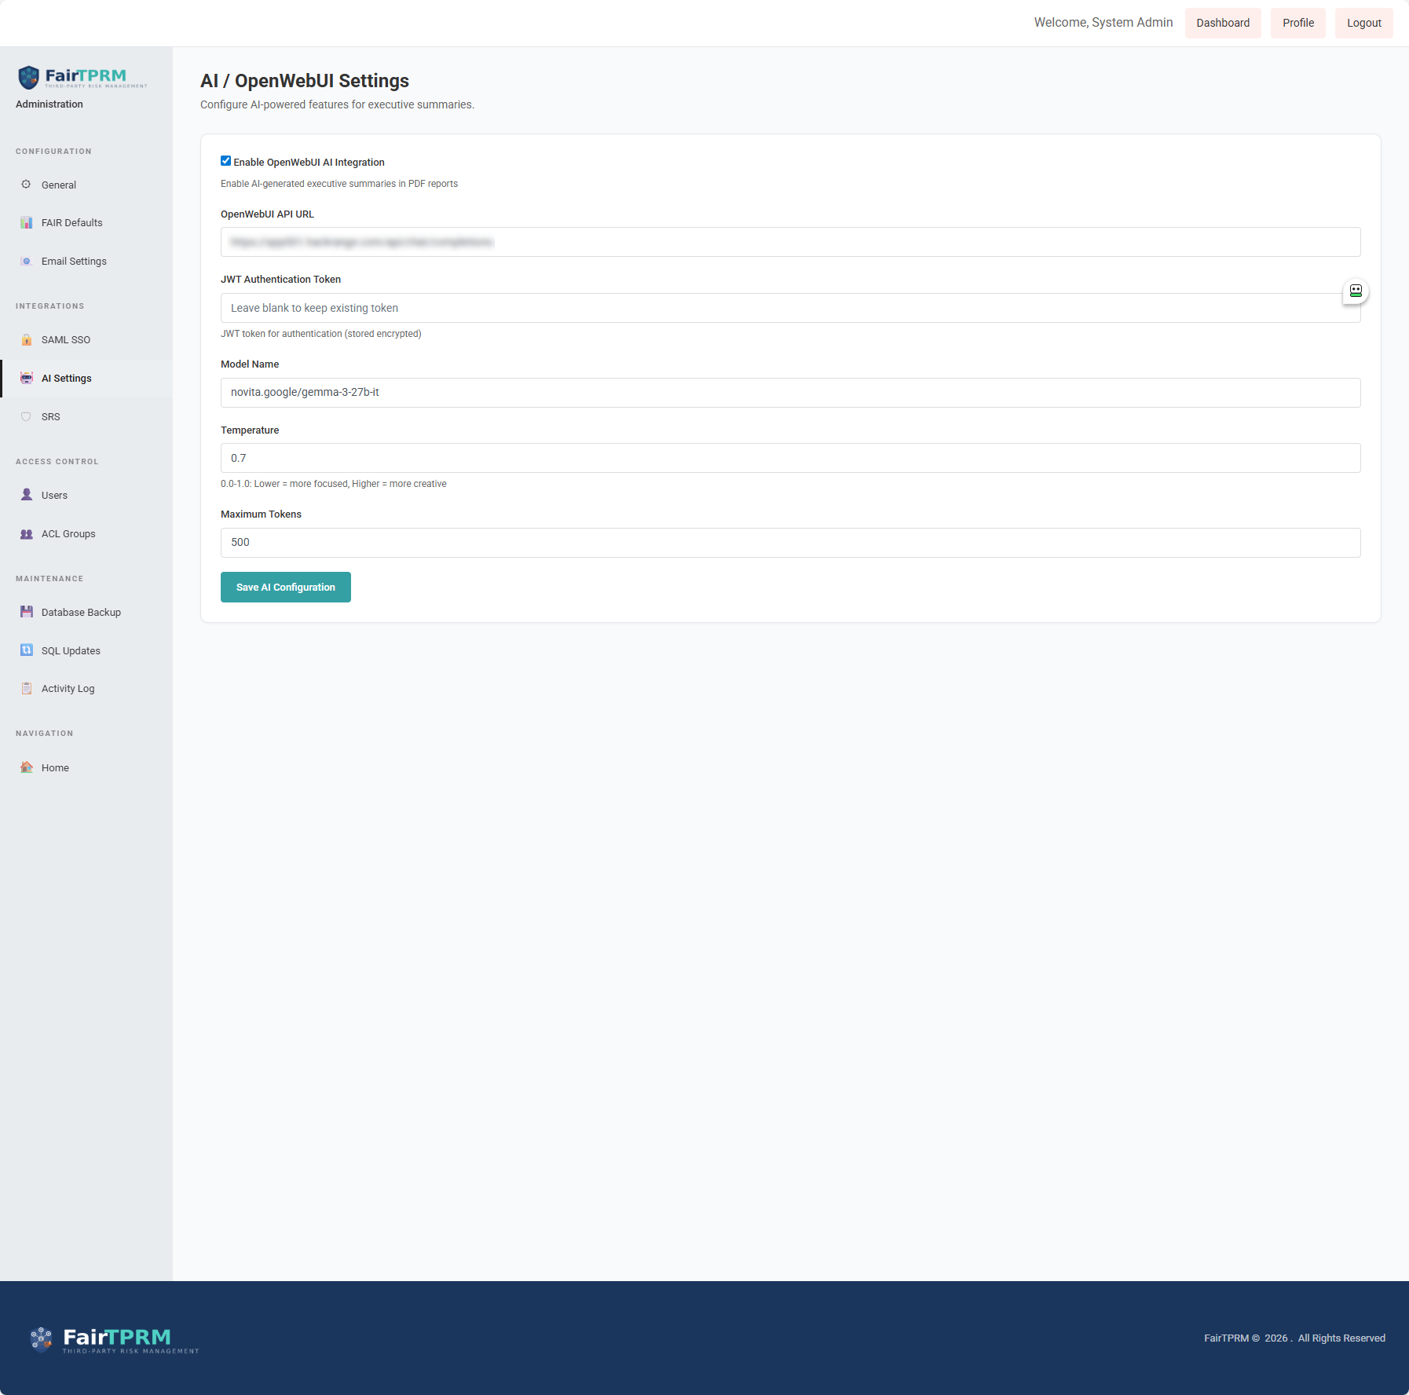Focus the Model Name input field
The height and width of the screenshot is (1395, 1409).
(x=790, y=393)
